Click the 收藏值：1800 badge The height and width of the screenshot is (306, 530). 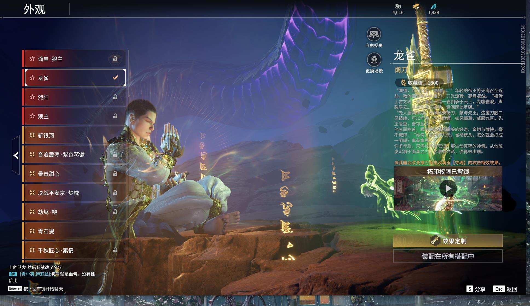click(419, 83)
